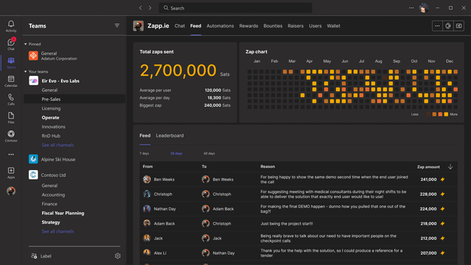This screenshot has height=265, width=471.
Task: Open the Licensing channel
Action: click(51, 108)
